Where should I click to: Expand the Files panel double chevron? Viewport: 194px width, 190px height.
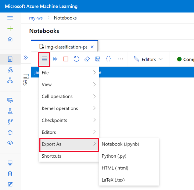(x=26, y=58)
